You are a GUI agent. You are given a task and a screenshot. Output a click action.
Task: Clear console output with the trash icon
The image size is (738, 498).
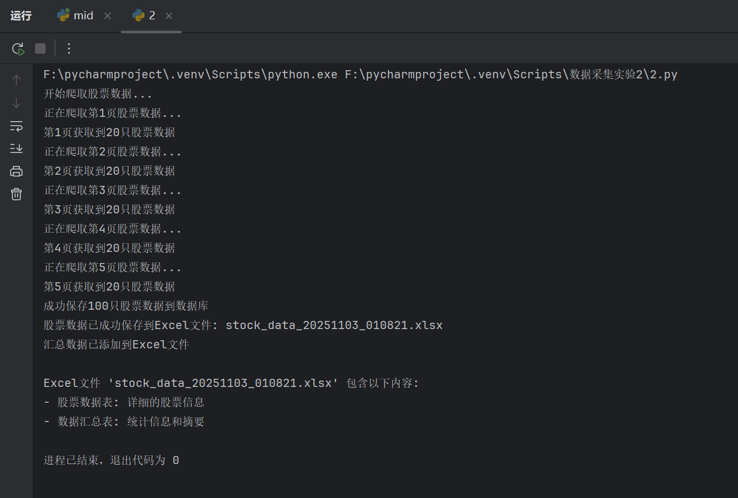point(16,194)
